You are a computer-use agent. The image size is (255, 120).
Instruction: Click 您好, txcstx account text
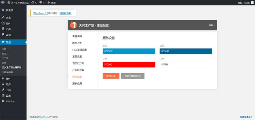pos(244,3)
